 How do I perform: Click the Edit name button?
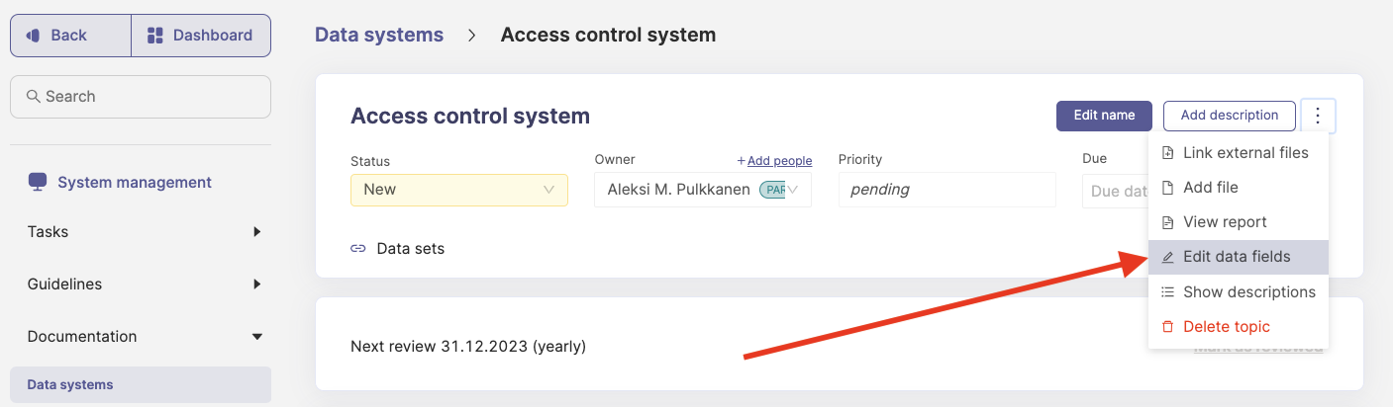1104,116
